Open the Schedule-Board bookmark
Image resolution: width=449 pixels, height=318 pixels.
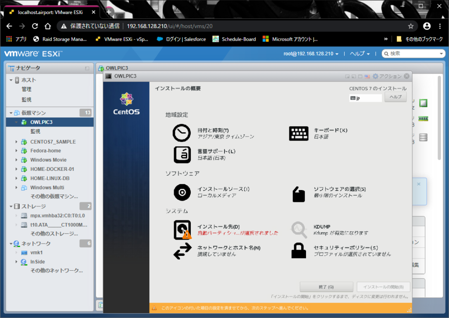[x=234, y=39]
